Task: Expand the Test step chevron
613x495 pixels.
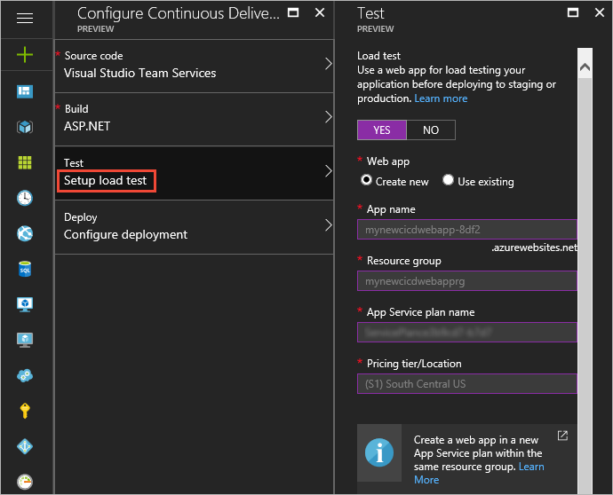Action: coord(328,171)
